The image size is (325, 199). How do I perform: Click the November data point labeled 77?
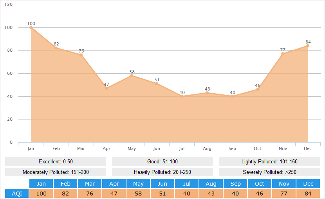pyautogui.click(x=283, y=54)
